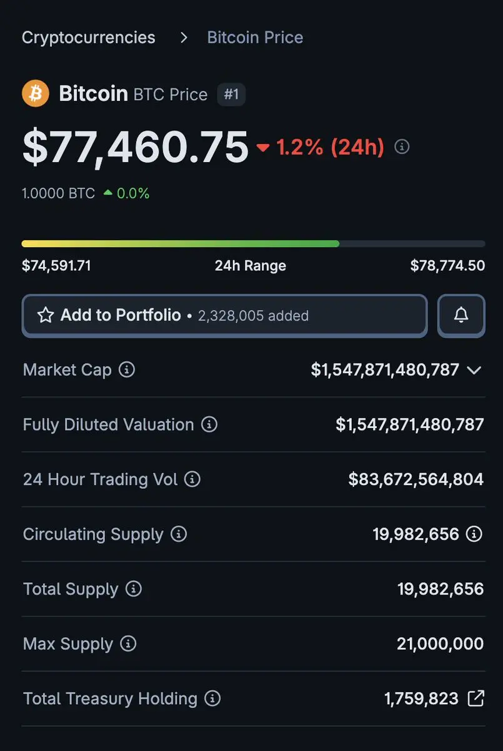Viewport: 503px width, 751px height.
Task: Go to Cryptocurrencies breadcrumb
Action: pyautogui.click(x=89, y=38)
